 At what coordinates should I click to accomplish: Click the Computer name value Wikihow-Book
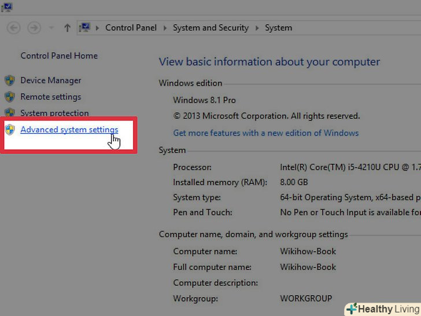308,251
